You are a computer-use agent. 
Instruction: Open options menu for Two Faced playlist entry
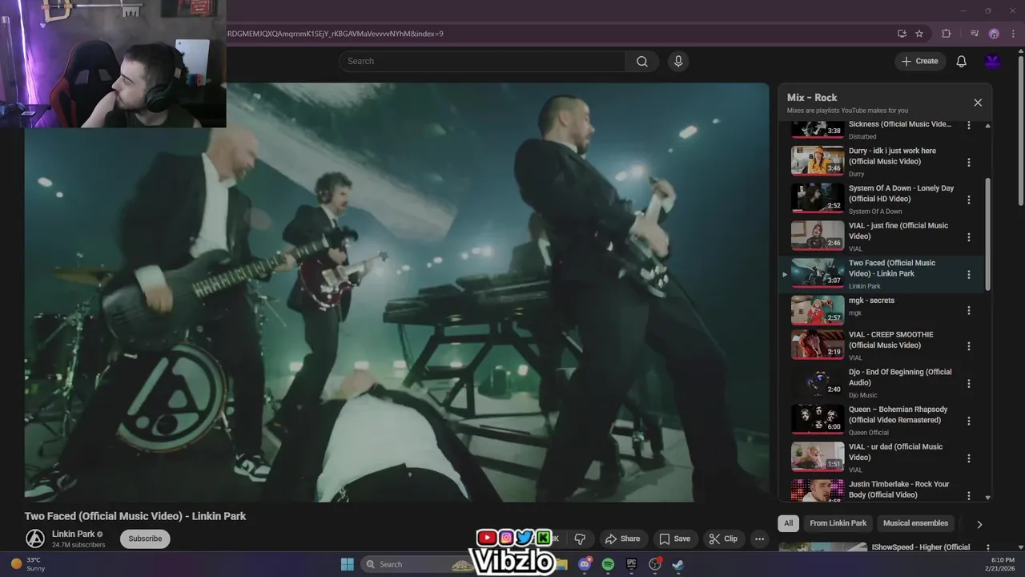tap(968, 274)
